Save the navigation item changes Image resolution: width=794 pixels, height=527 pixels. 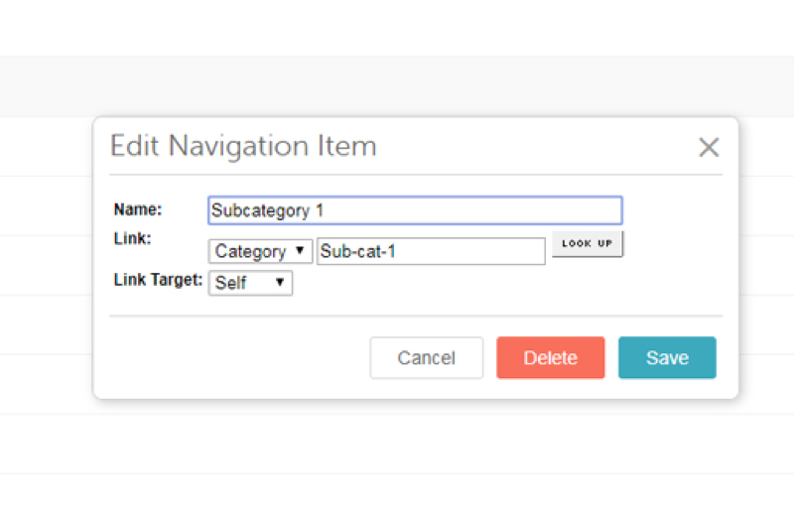667,357
